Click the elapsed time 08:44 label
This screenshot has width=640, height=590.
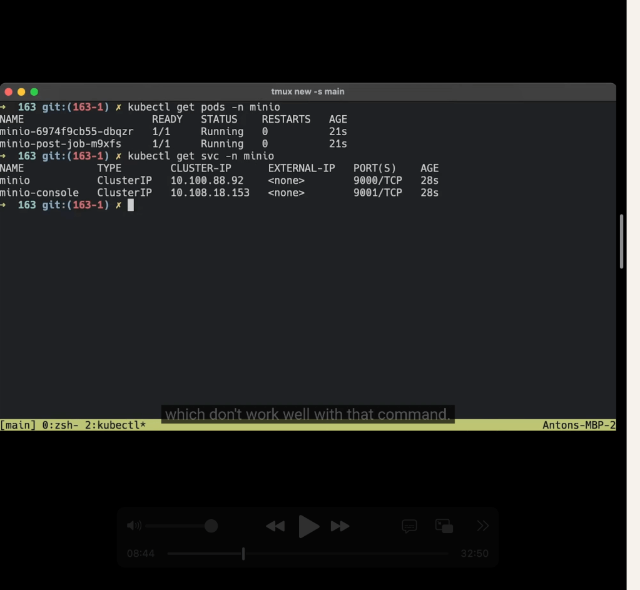pos(141,554)
